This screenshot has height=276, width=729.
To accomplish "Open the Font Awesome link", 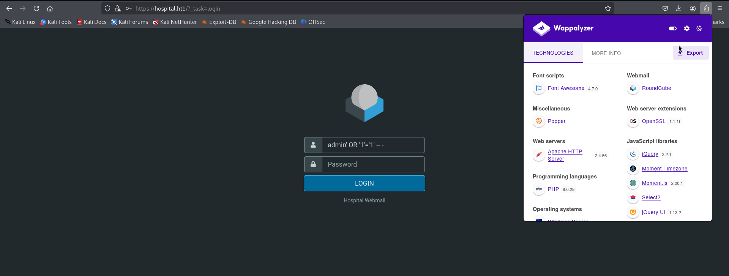I will (x=566, y=88).
